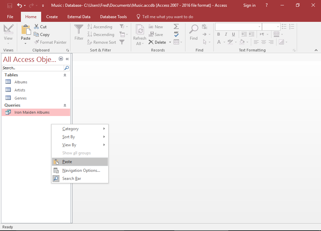Open the font color picker arrow

224,42
